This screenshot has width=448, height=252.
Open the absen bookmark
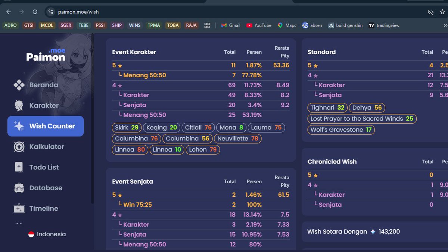pyautogui.click(x=312, y=25)
